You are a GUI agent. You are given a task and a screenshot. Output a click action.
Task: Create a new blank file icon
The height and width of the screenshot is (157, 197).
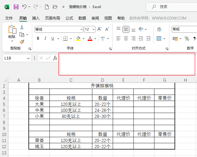47,7
